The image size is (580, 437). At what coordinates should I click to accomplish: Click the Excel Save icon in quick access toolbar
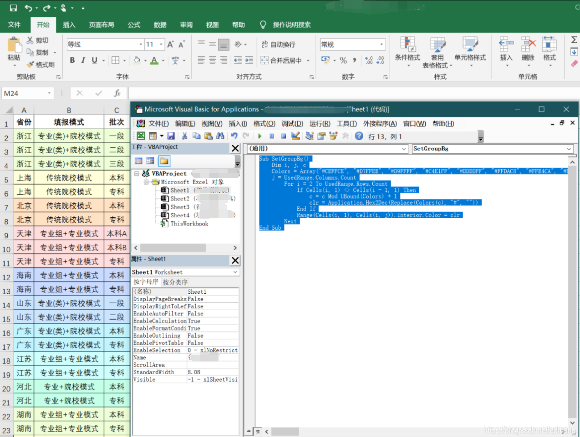[13, 8]
